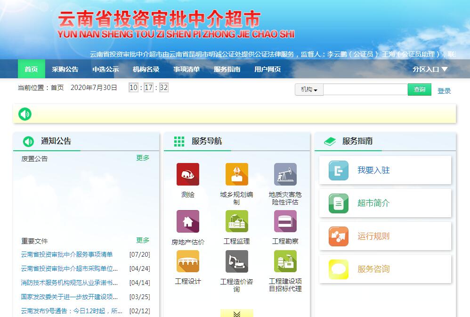This screenshot has height=317, width=470.
Task: Click the 服务咨询 text link
Action: pyautogui.click(x=373, y=269)
